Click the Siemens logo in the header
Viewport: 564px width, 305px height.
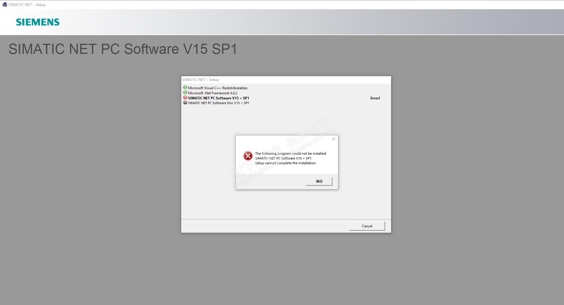[38, 22]
